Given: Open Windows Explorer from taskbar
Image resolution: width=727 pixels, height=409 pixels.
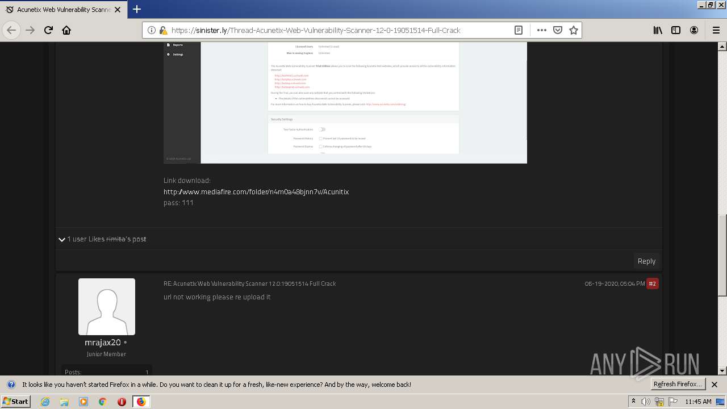Looking at the screenshot, I should coord(64,402).
